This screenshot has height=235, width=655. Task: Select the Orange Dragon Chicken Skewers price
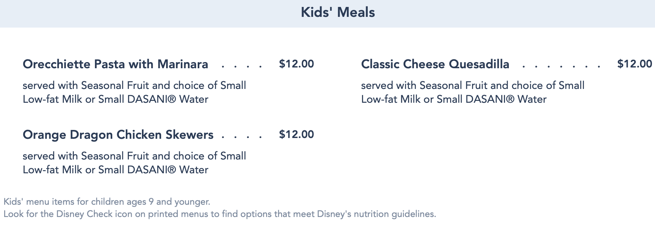pos(296,135)
